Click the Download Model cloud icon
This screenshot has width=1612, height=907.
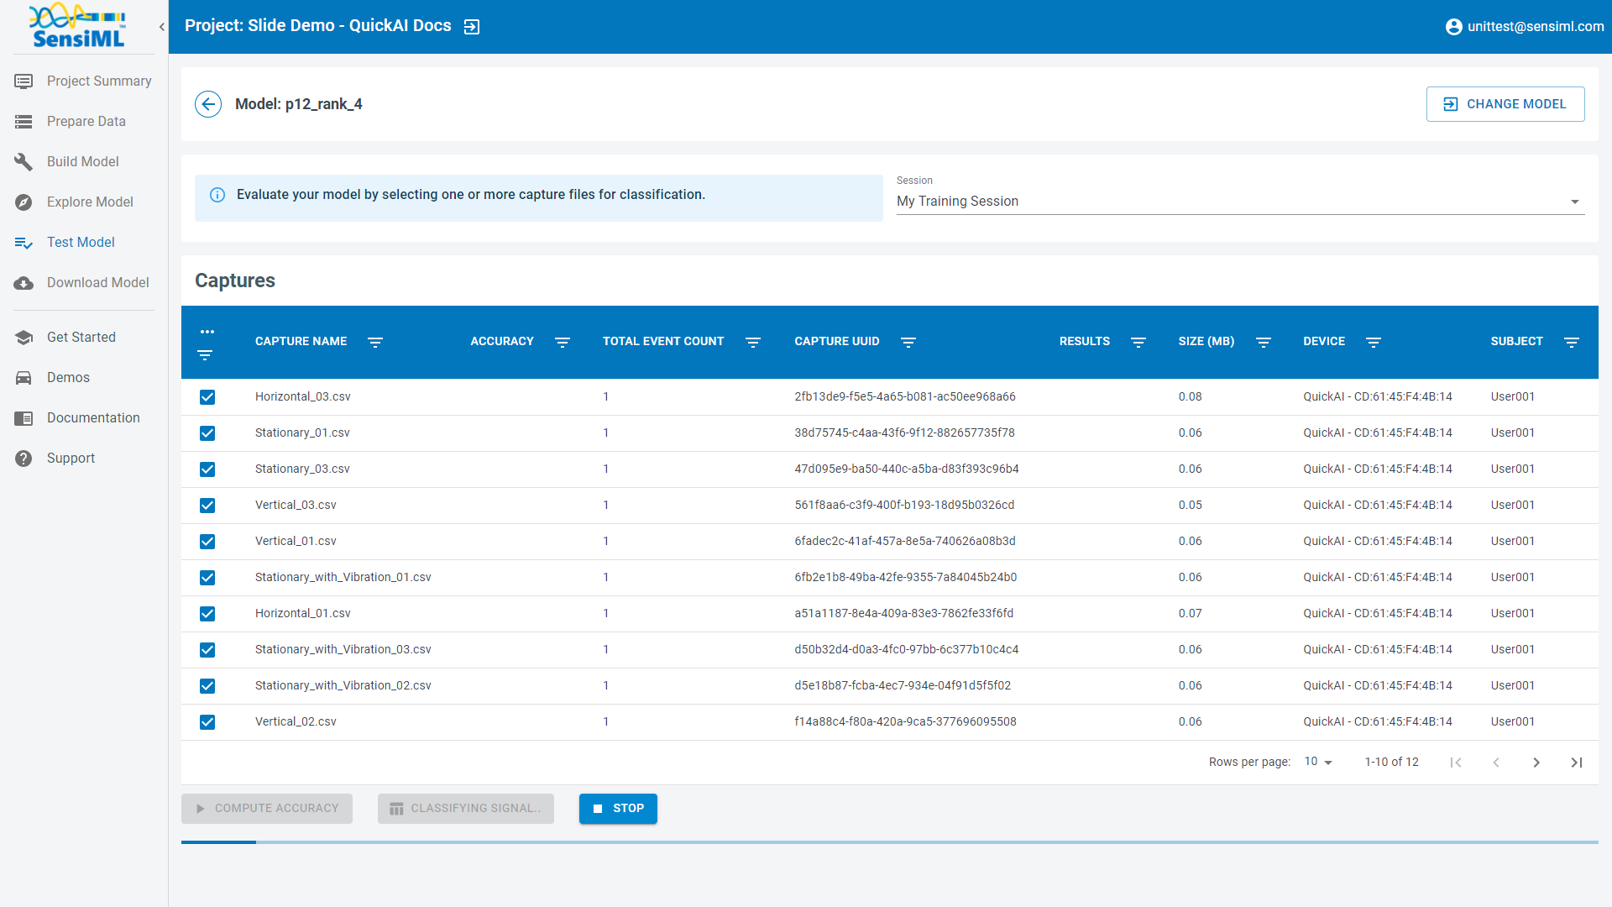point(24,283)
